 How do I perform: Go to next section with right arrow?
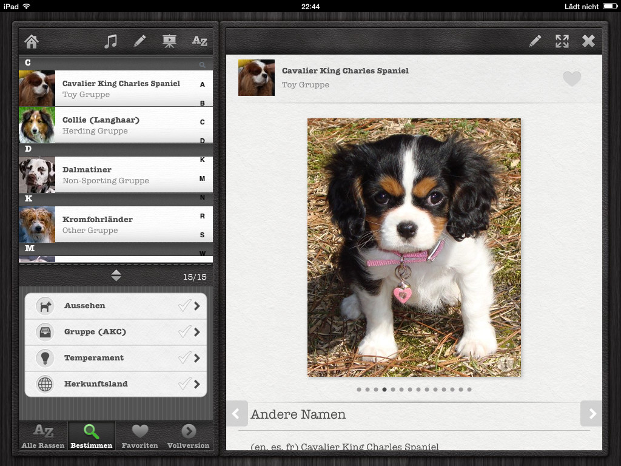(x=591, y=414)
